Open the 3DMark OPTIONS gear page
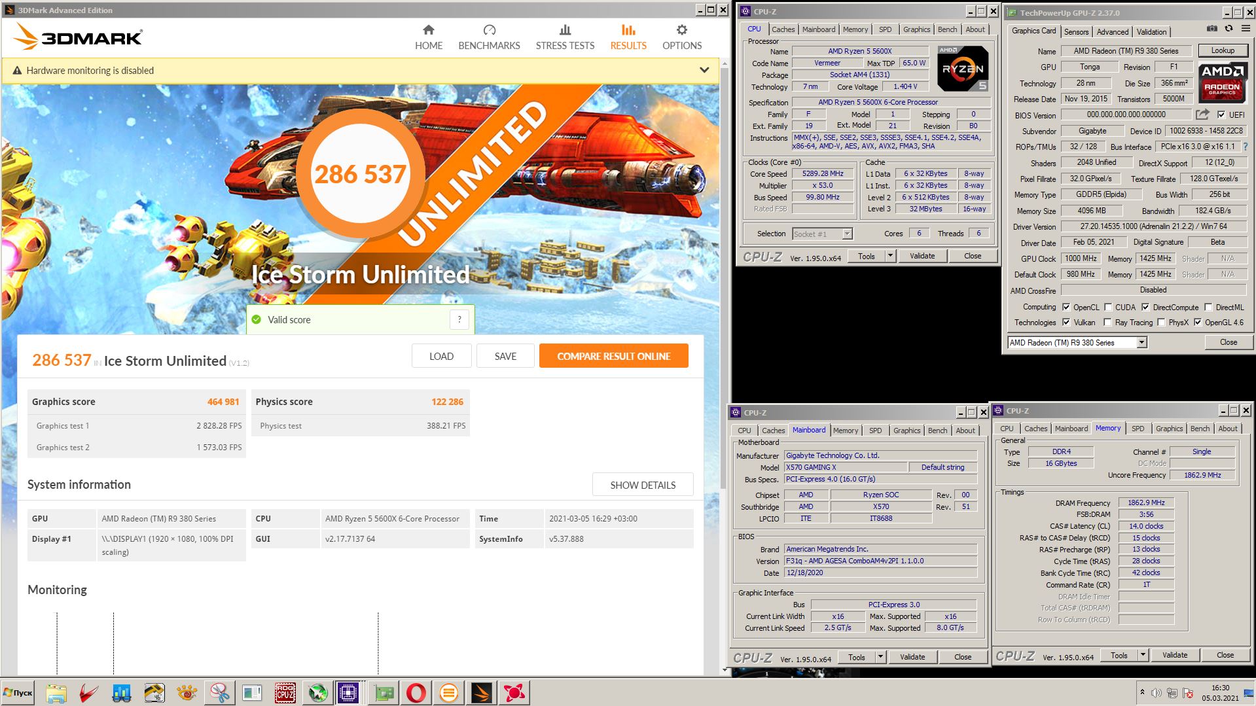Image resolution: width=1256 pixels, height=706 pixels. coord(681,37)
